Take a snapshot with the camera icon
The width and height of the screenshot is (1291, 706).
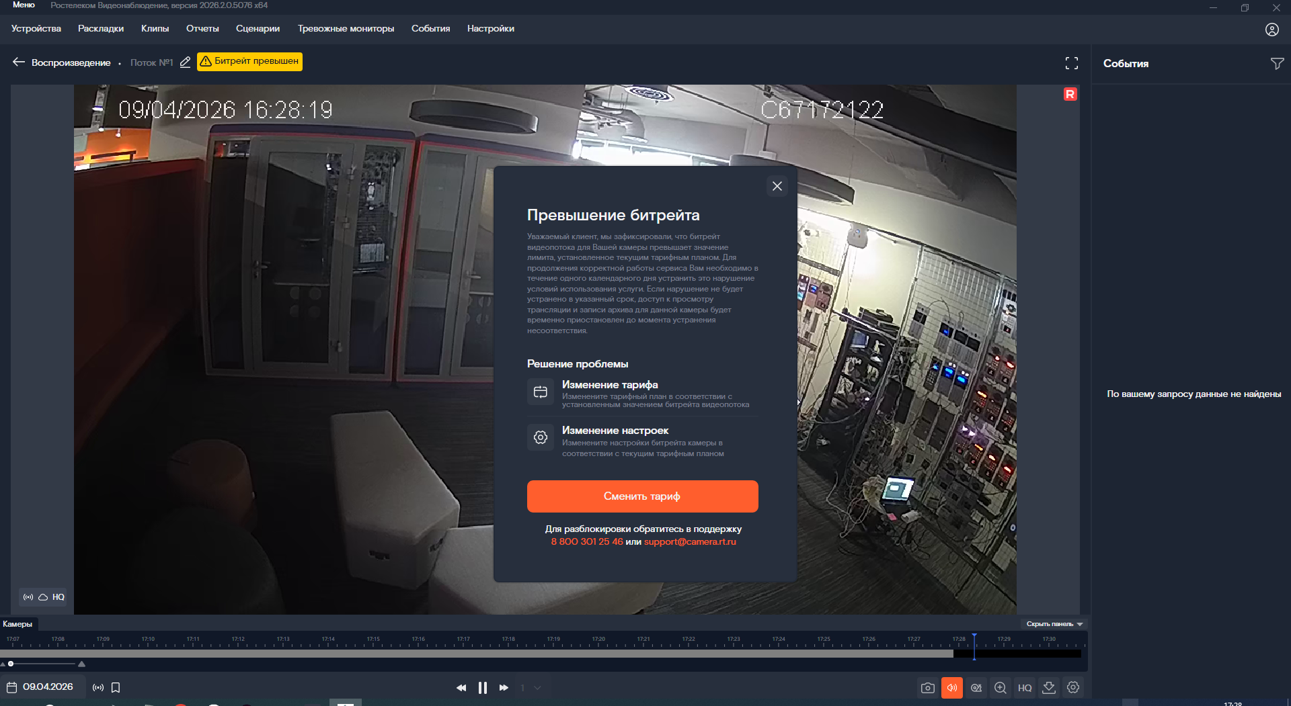tap(927, 687)
